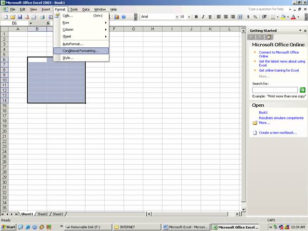Switch to the Sheet3 tab
This screenshot has width=308, height=231.
[58, 214]
